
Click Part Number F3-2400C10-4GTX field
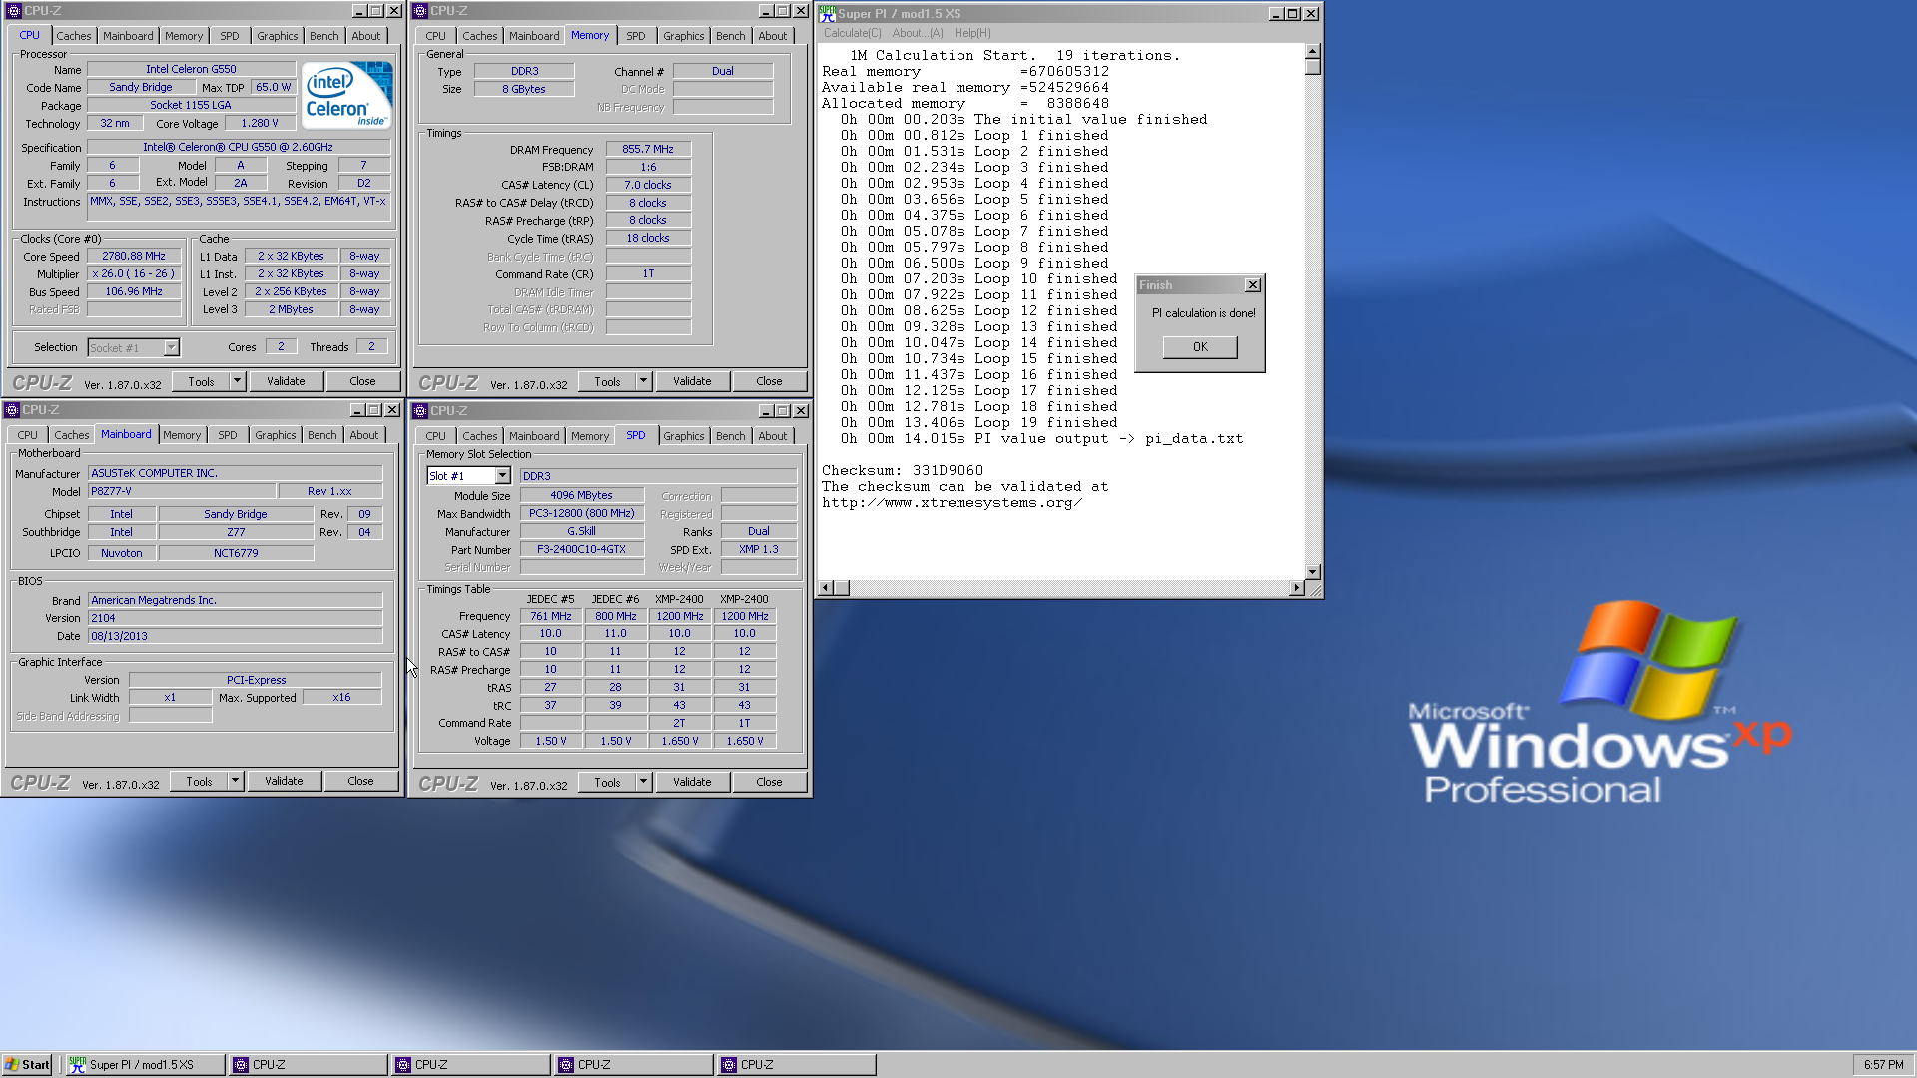click(x=581, y=550)
